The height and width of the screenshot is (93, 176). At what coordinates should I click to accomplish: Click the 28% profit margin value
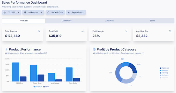[x=96, y=36]
